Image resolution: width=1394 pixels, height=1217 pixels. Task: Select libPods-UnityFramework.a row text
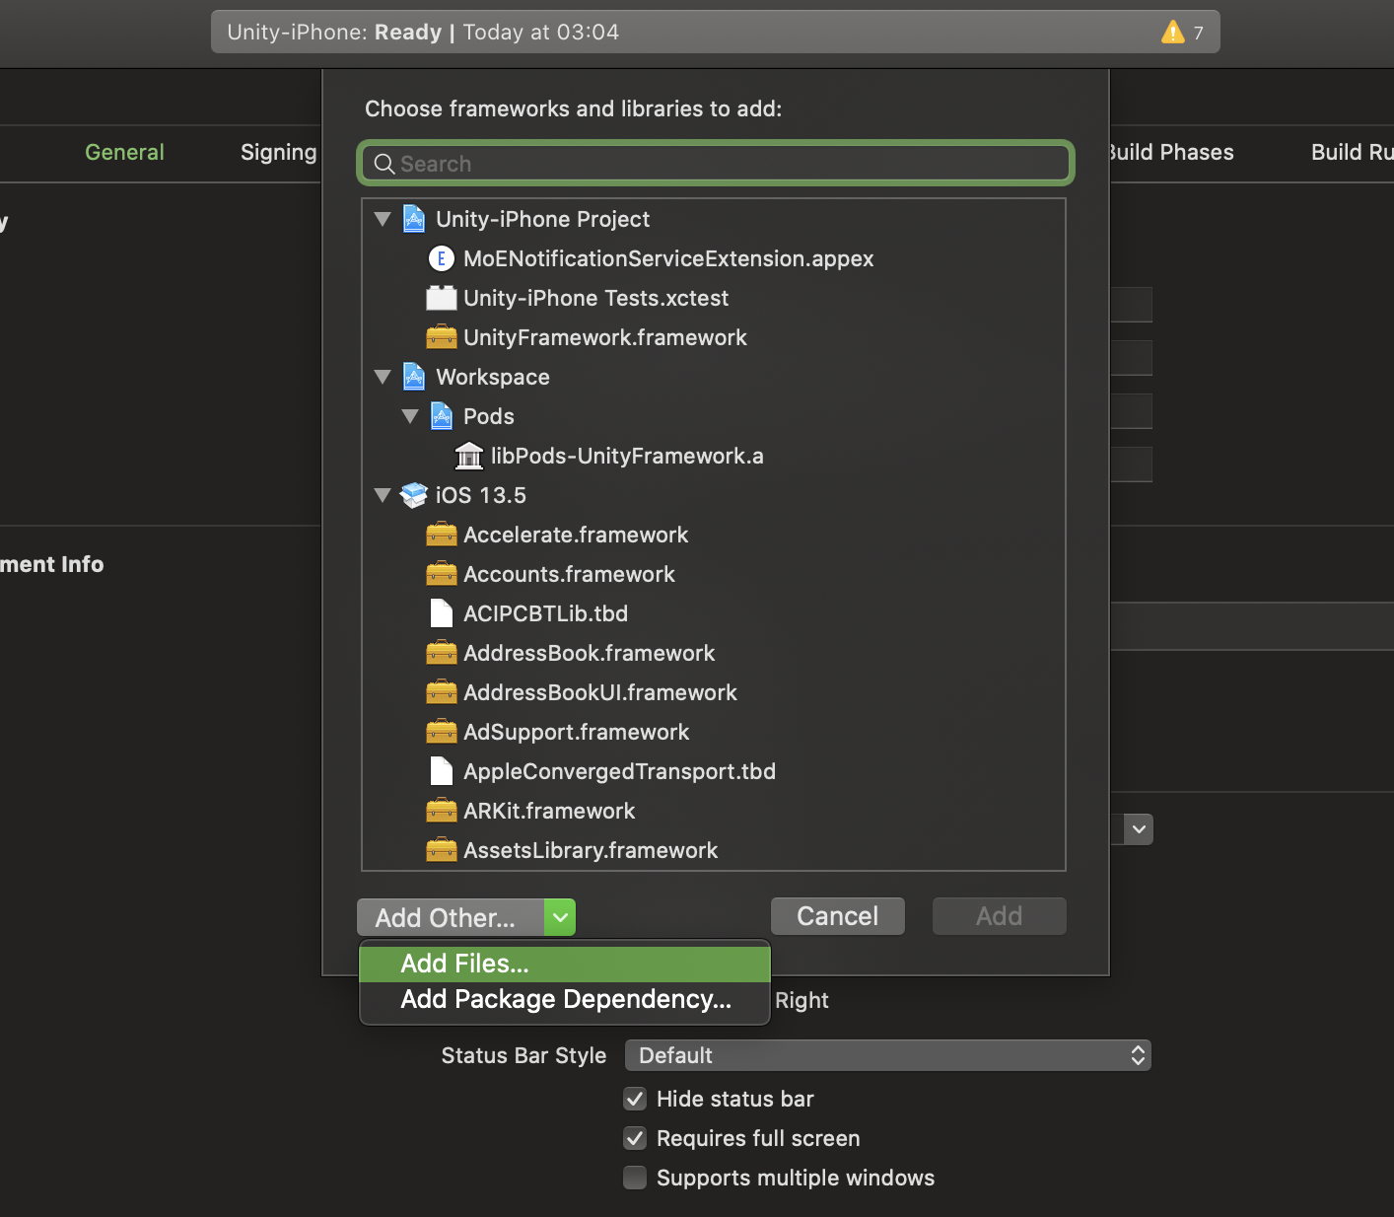pos(627,456)
